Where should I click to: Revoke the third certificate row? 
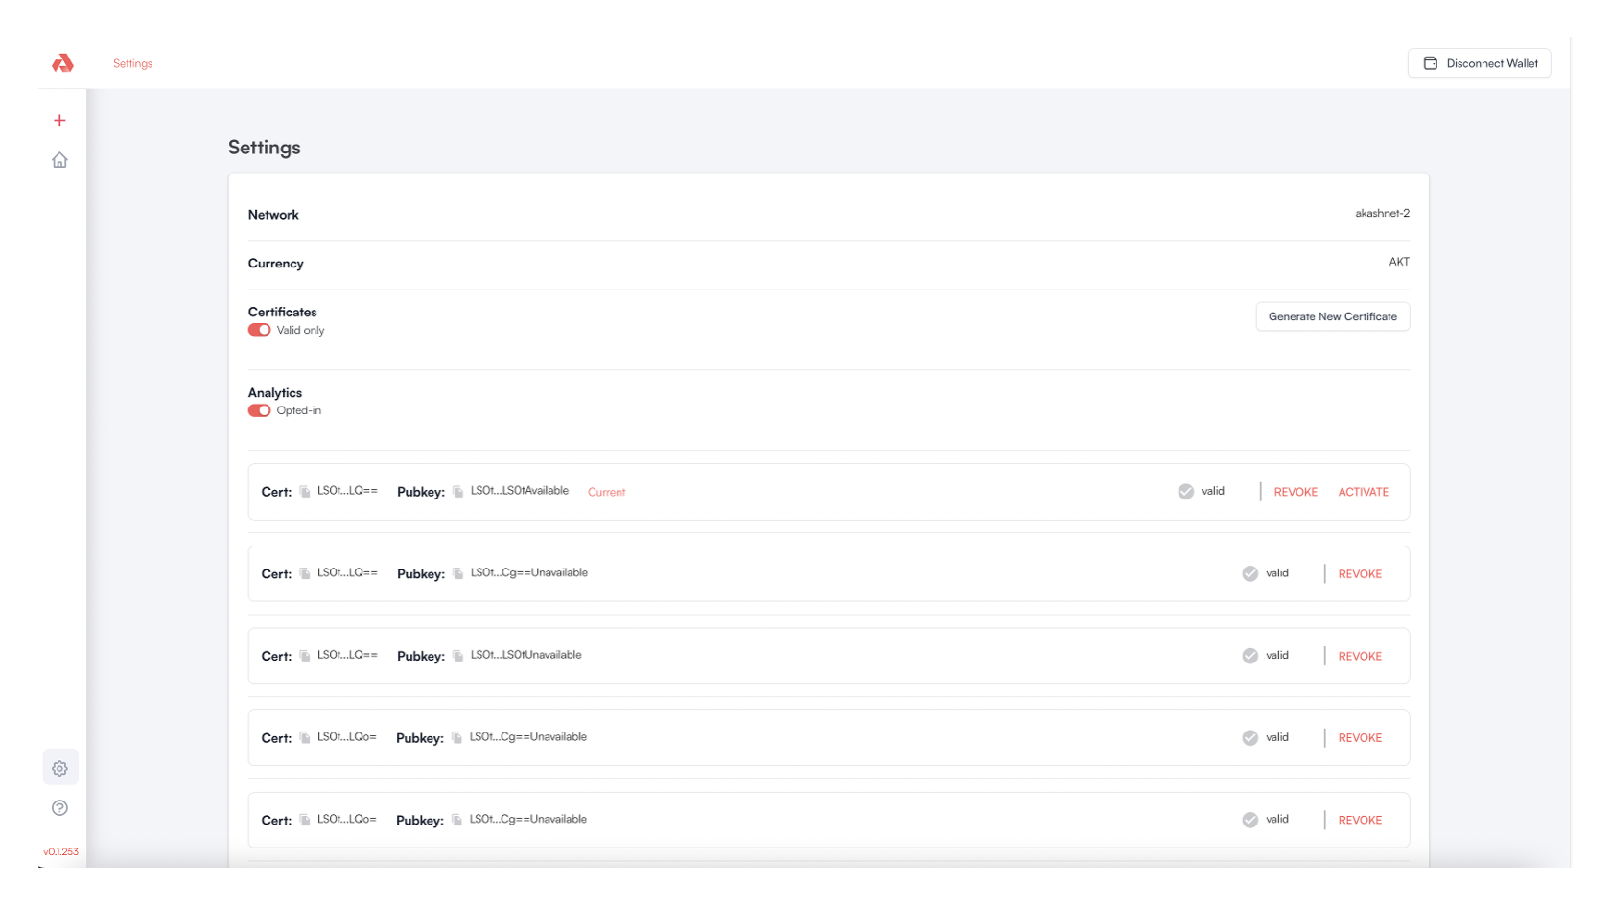click(x=1360, y=657)
